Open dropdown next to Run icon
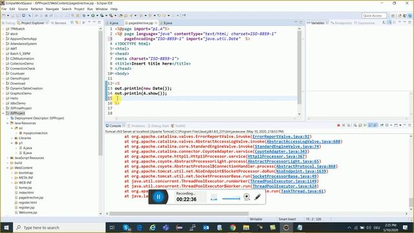 (97, 16)
